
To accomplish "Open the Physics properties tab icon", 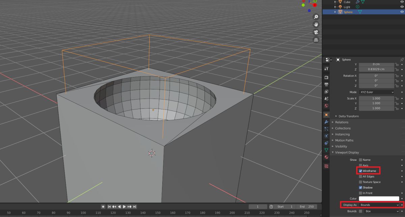I will pos(326,136).
